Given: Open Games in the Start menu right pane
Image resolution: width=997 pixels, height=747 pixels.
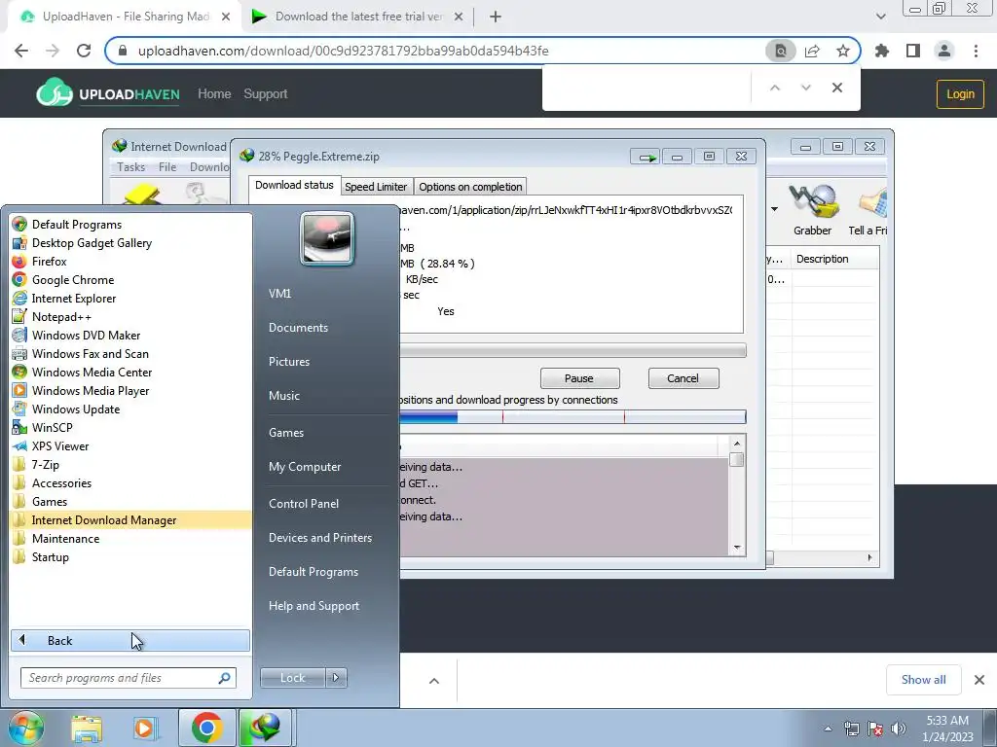Looking at the screenshot, I should (286, 433).
